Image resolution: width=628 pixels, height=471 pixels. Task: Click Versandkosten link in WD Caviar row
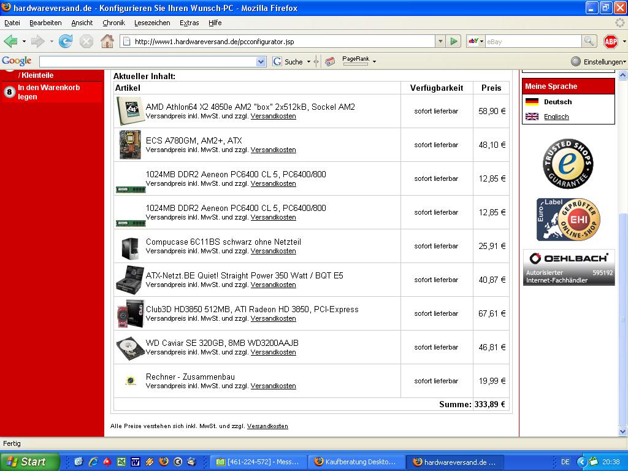[x=273, y=352]
